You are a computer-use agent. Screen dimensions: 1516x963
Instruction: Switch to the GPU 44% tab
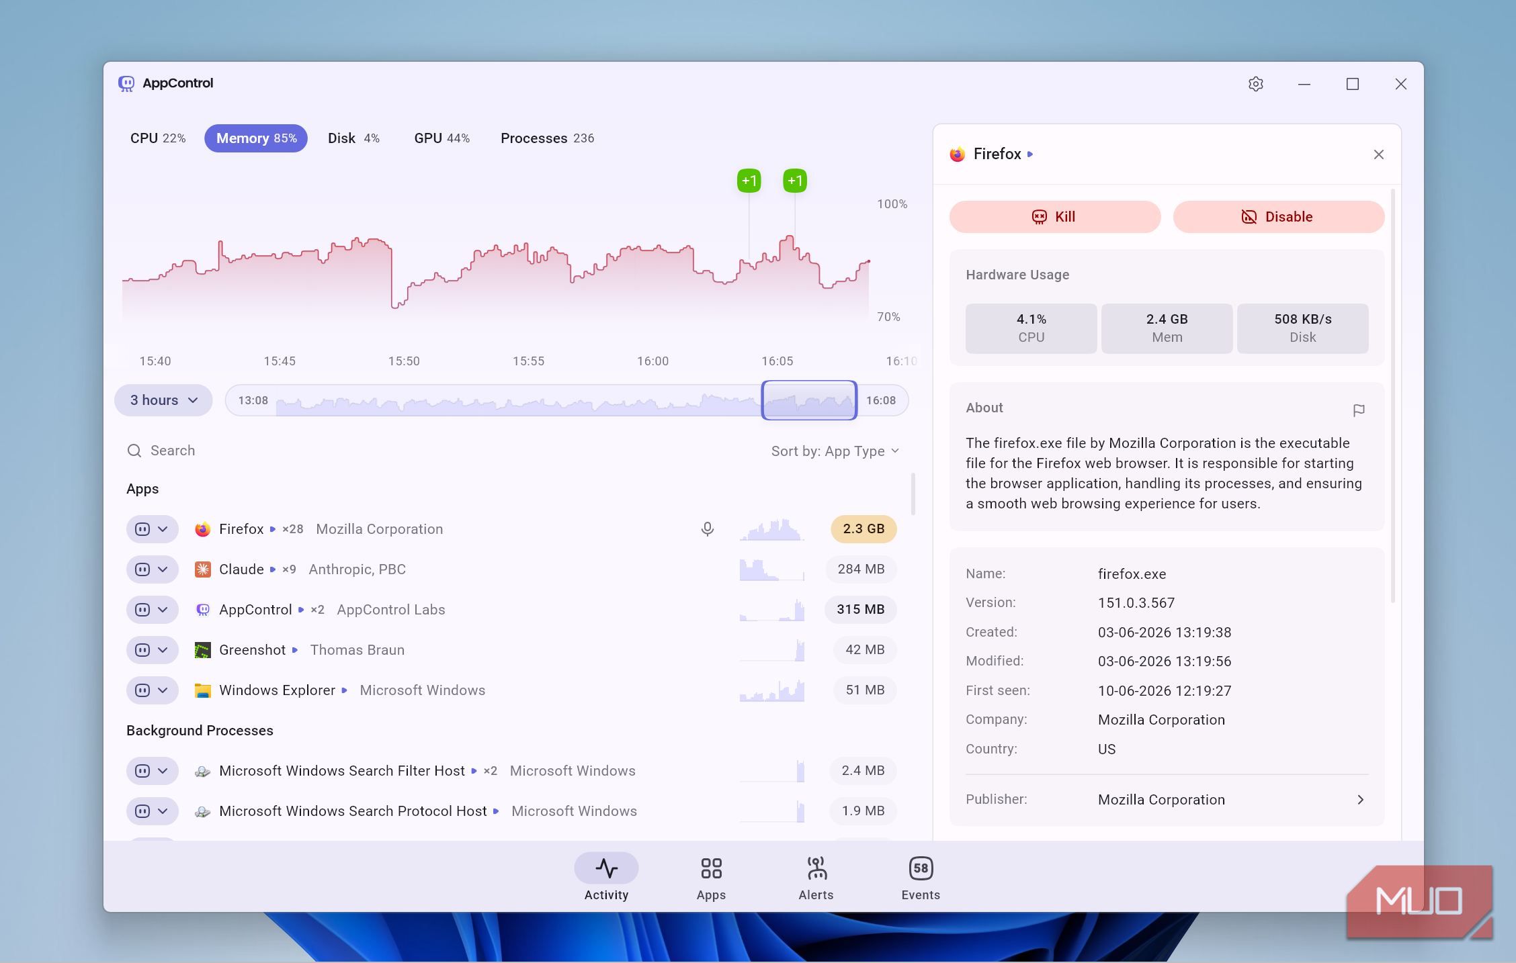point(441,138)
